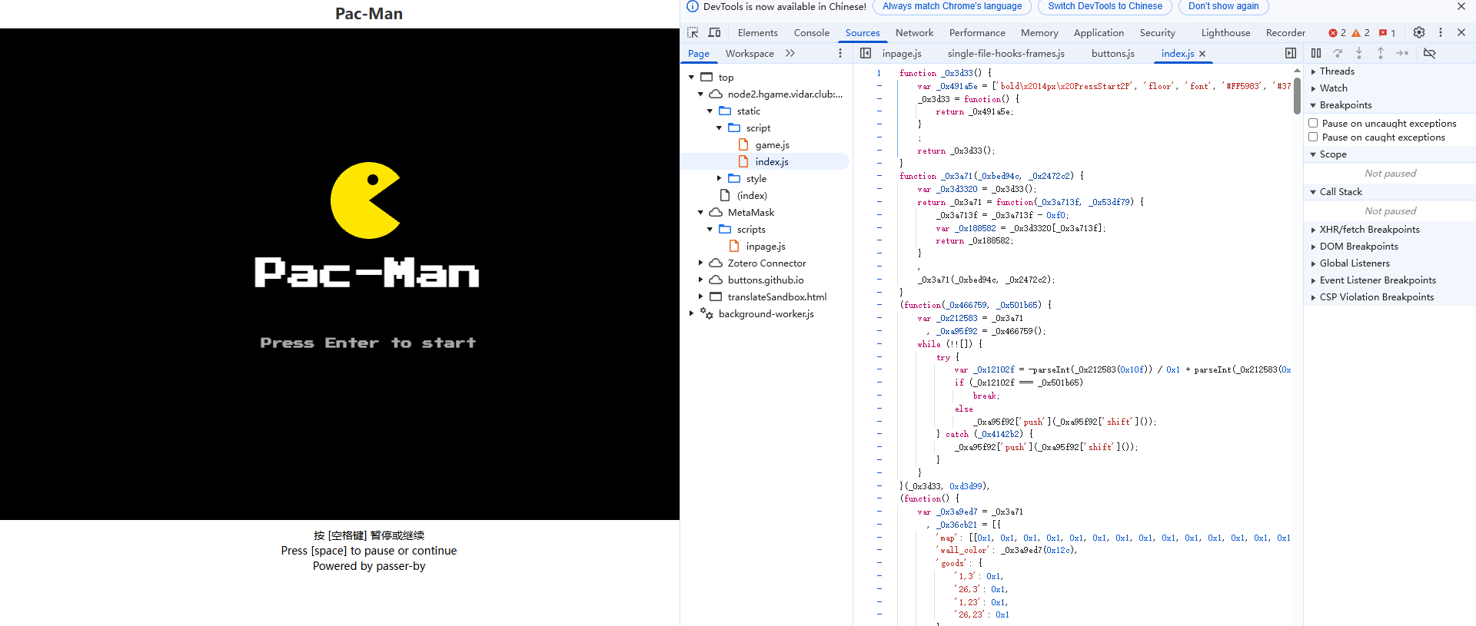
Task: Toggle the debugger sidebar icon
Action: click(1291, 53)
